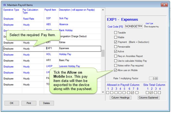Tick Site Total Column 3 checkbox
The height and width of the screenshot is (113, 171).
156,93
